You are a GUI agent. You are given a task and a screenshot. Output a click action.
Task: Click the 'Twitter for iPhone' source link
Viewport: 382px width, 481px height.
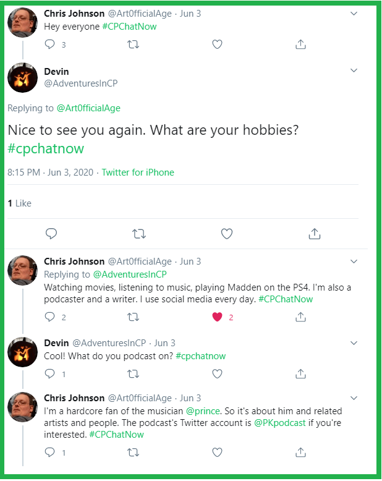[138, 172]
